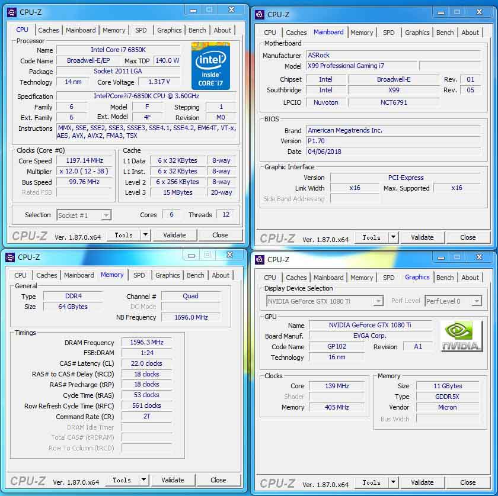This screenshot has width=498, height=496.
Task: Click the CPU-Z app icon in CPU window
Action: pos(12,12)
